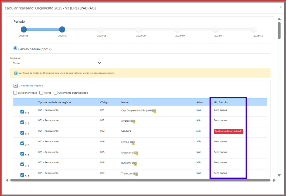Set period slider to 2025/09
Screen dimensions: 286x196
pyautogui.click(x=139, y=29)
